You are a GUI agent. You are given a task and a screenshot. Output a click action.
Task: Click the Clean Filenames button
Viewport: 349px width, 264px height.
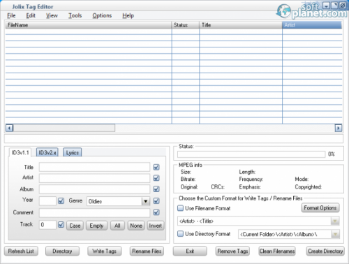click(277, 251)
